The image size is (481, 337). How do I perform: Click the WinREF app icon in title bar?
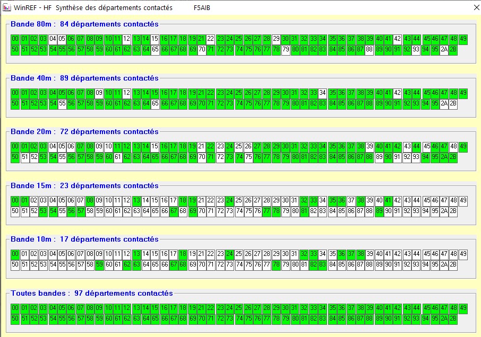tap(6, 8)
